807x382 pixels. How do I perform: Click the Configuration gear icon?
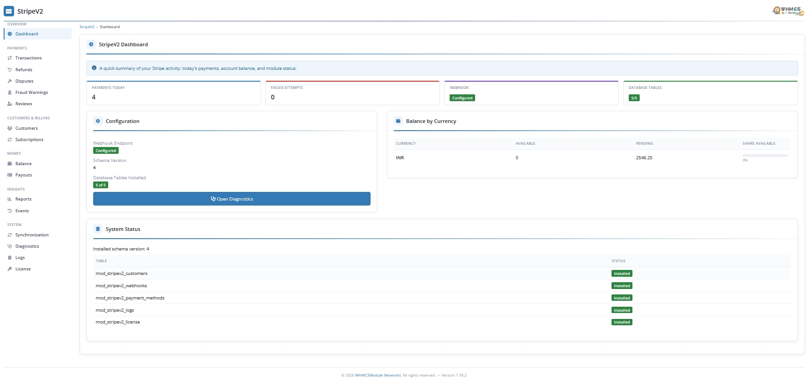tap(98, 121)
